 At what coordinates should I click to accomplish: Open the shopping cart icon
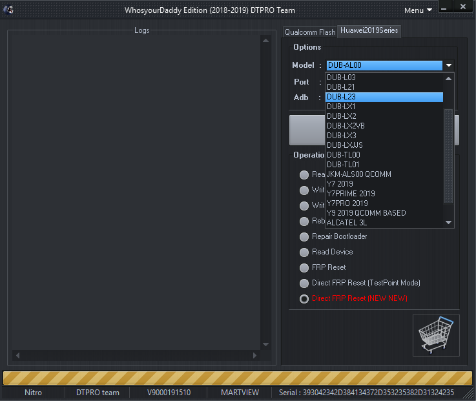tap(436, 335)
